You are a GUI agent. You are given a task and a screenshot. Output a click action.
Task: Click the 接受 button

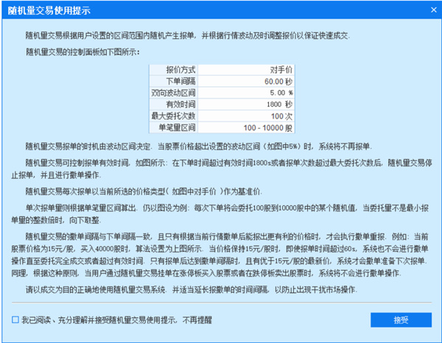[400, 320]
